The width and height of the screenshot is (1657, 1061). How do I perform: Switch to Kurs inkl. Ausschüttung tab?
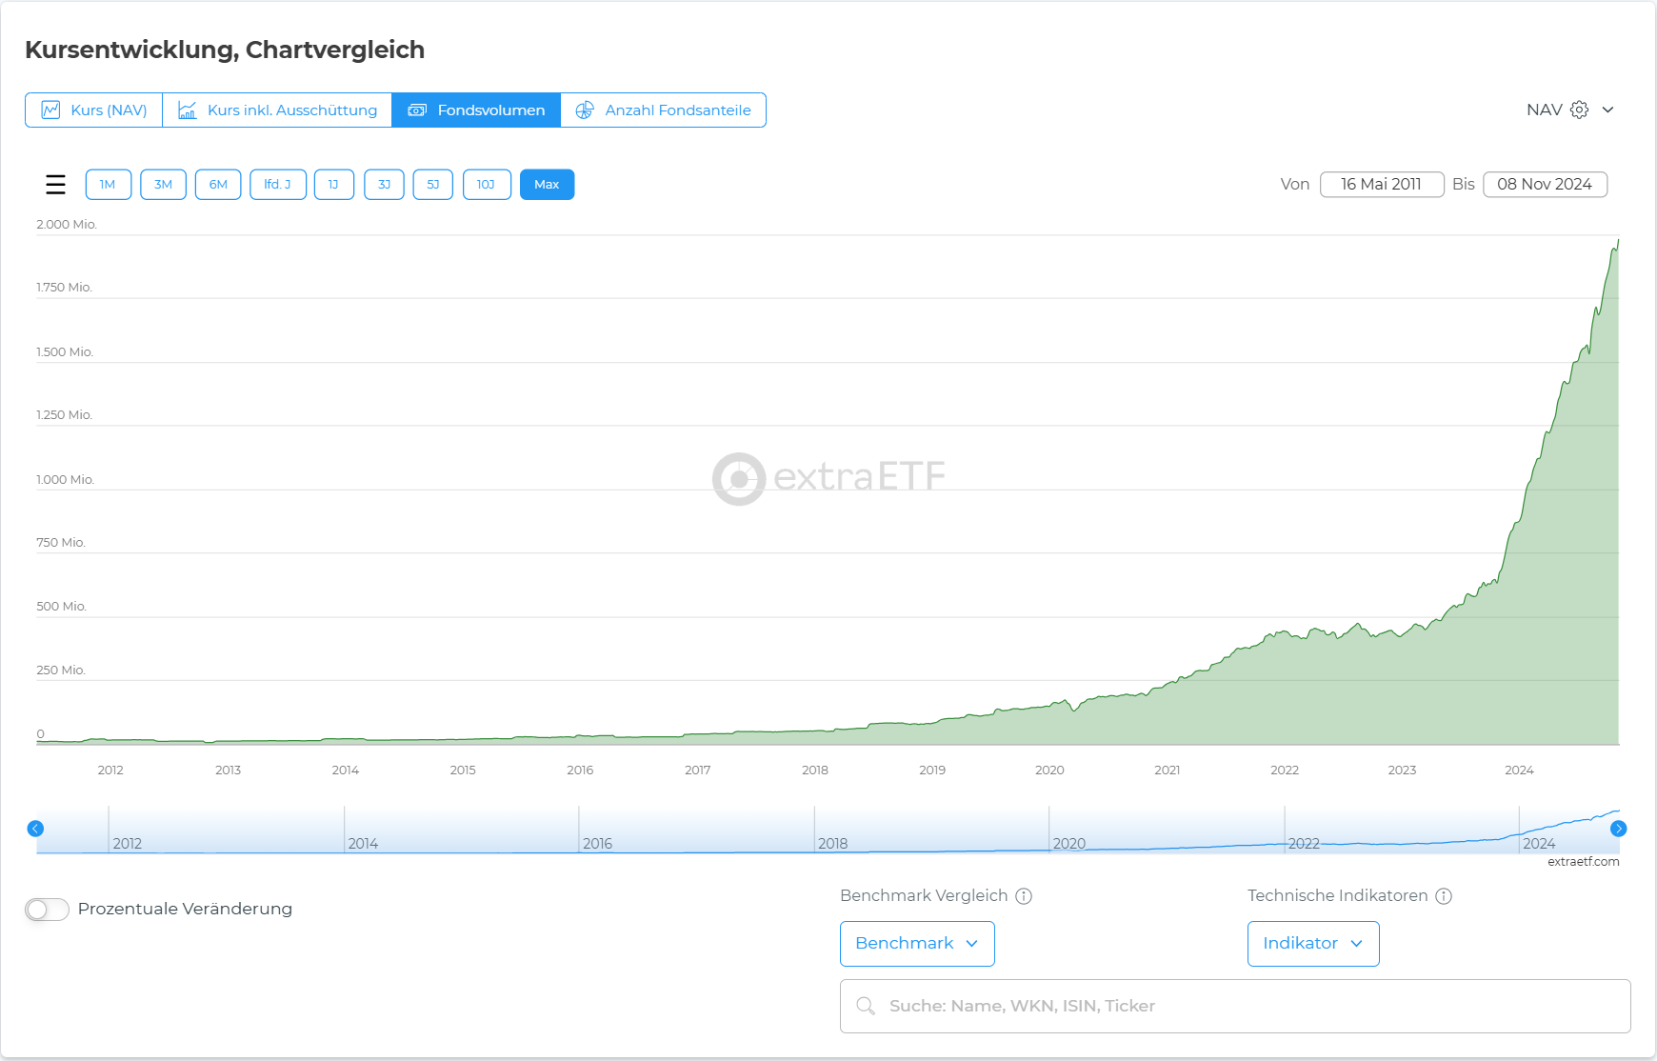[x=277, y=110]
